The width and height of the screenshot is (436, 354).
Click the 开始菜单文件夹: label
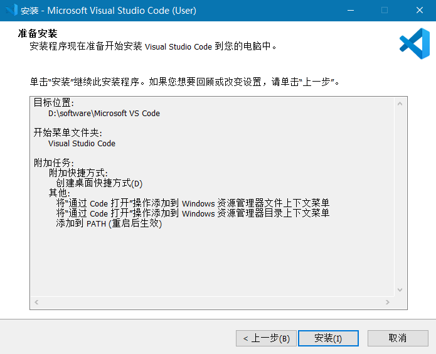68,133
